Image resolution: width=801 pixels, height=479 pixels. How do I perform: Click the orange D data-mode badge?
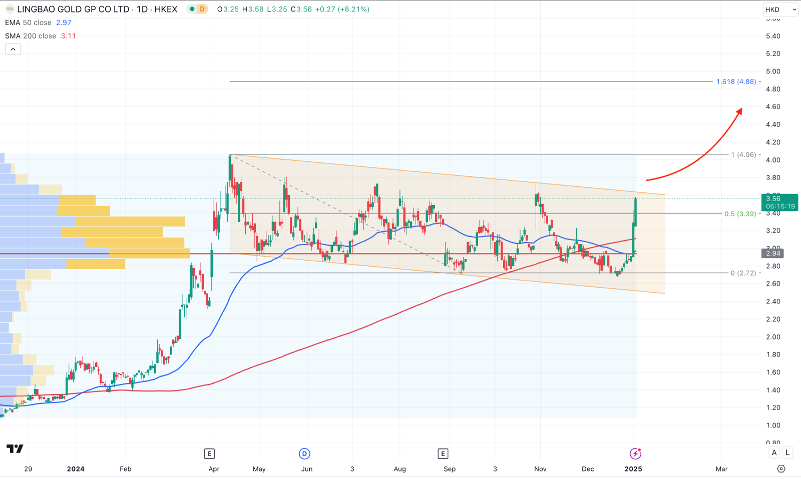point(202,9)
